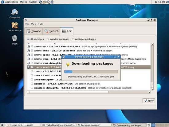Click package status icon for xmms-skins

29,51
